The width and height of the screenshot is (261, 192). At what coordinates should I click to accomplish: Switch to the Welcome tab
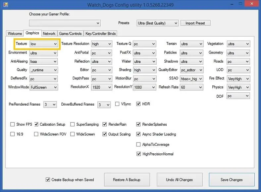tap(15, 34)
